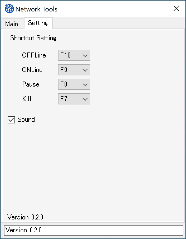Viewport: 186px width, 239px height.
Task: Select the Setting tab
Action: point(38,23)
